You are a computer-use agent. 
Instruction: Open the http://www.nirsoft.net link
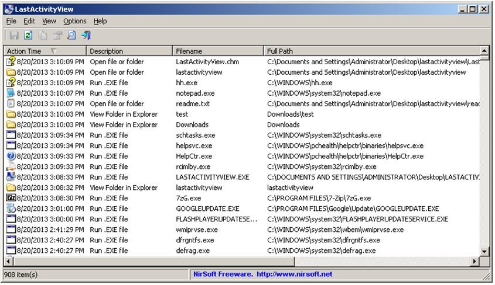coord(294,274)
